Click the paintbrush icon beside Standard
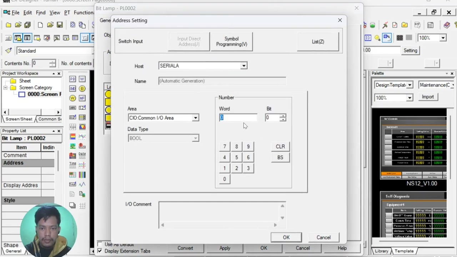Screen dimensions: 457x257 tap(9, 51)
